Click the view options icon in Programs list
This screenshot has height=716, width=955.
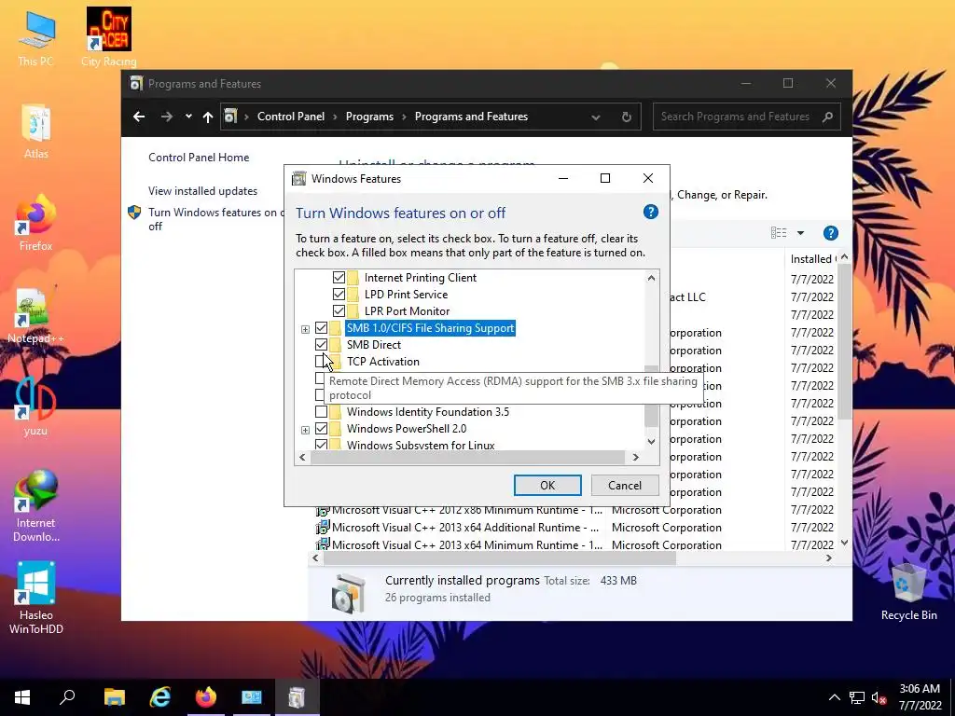(779, 232)
